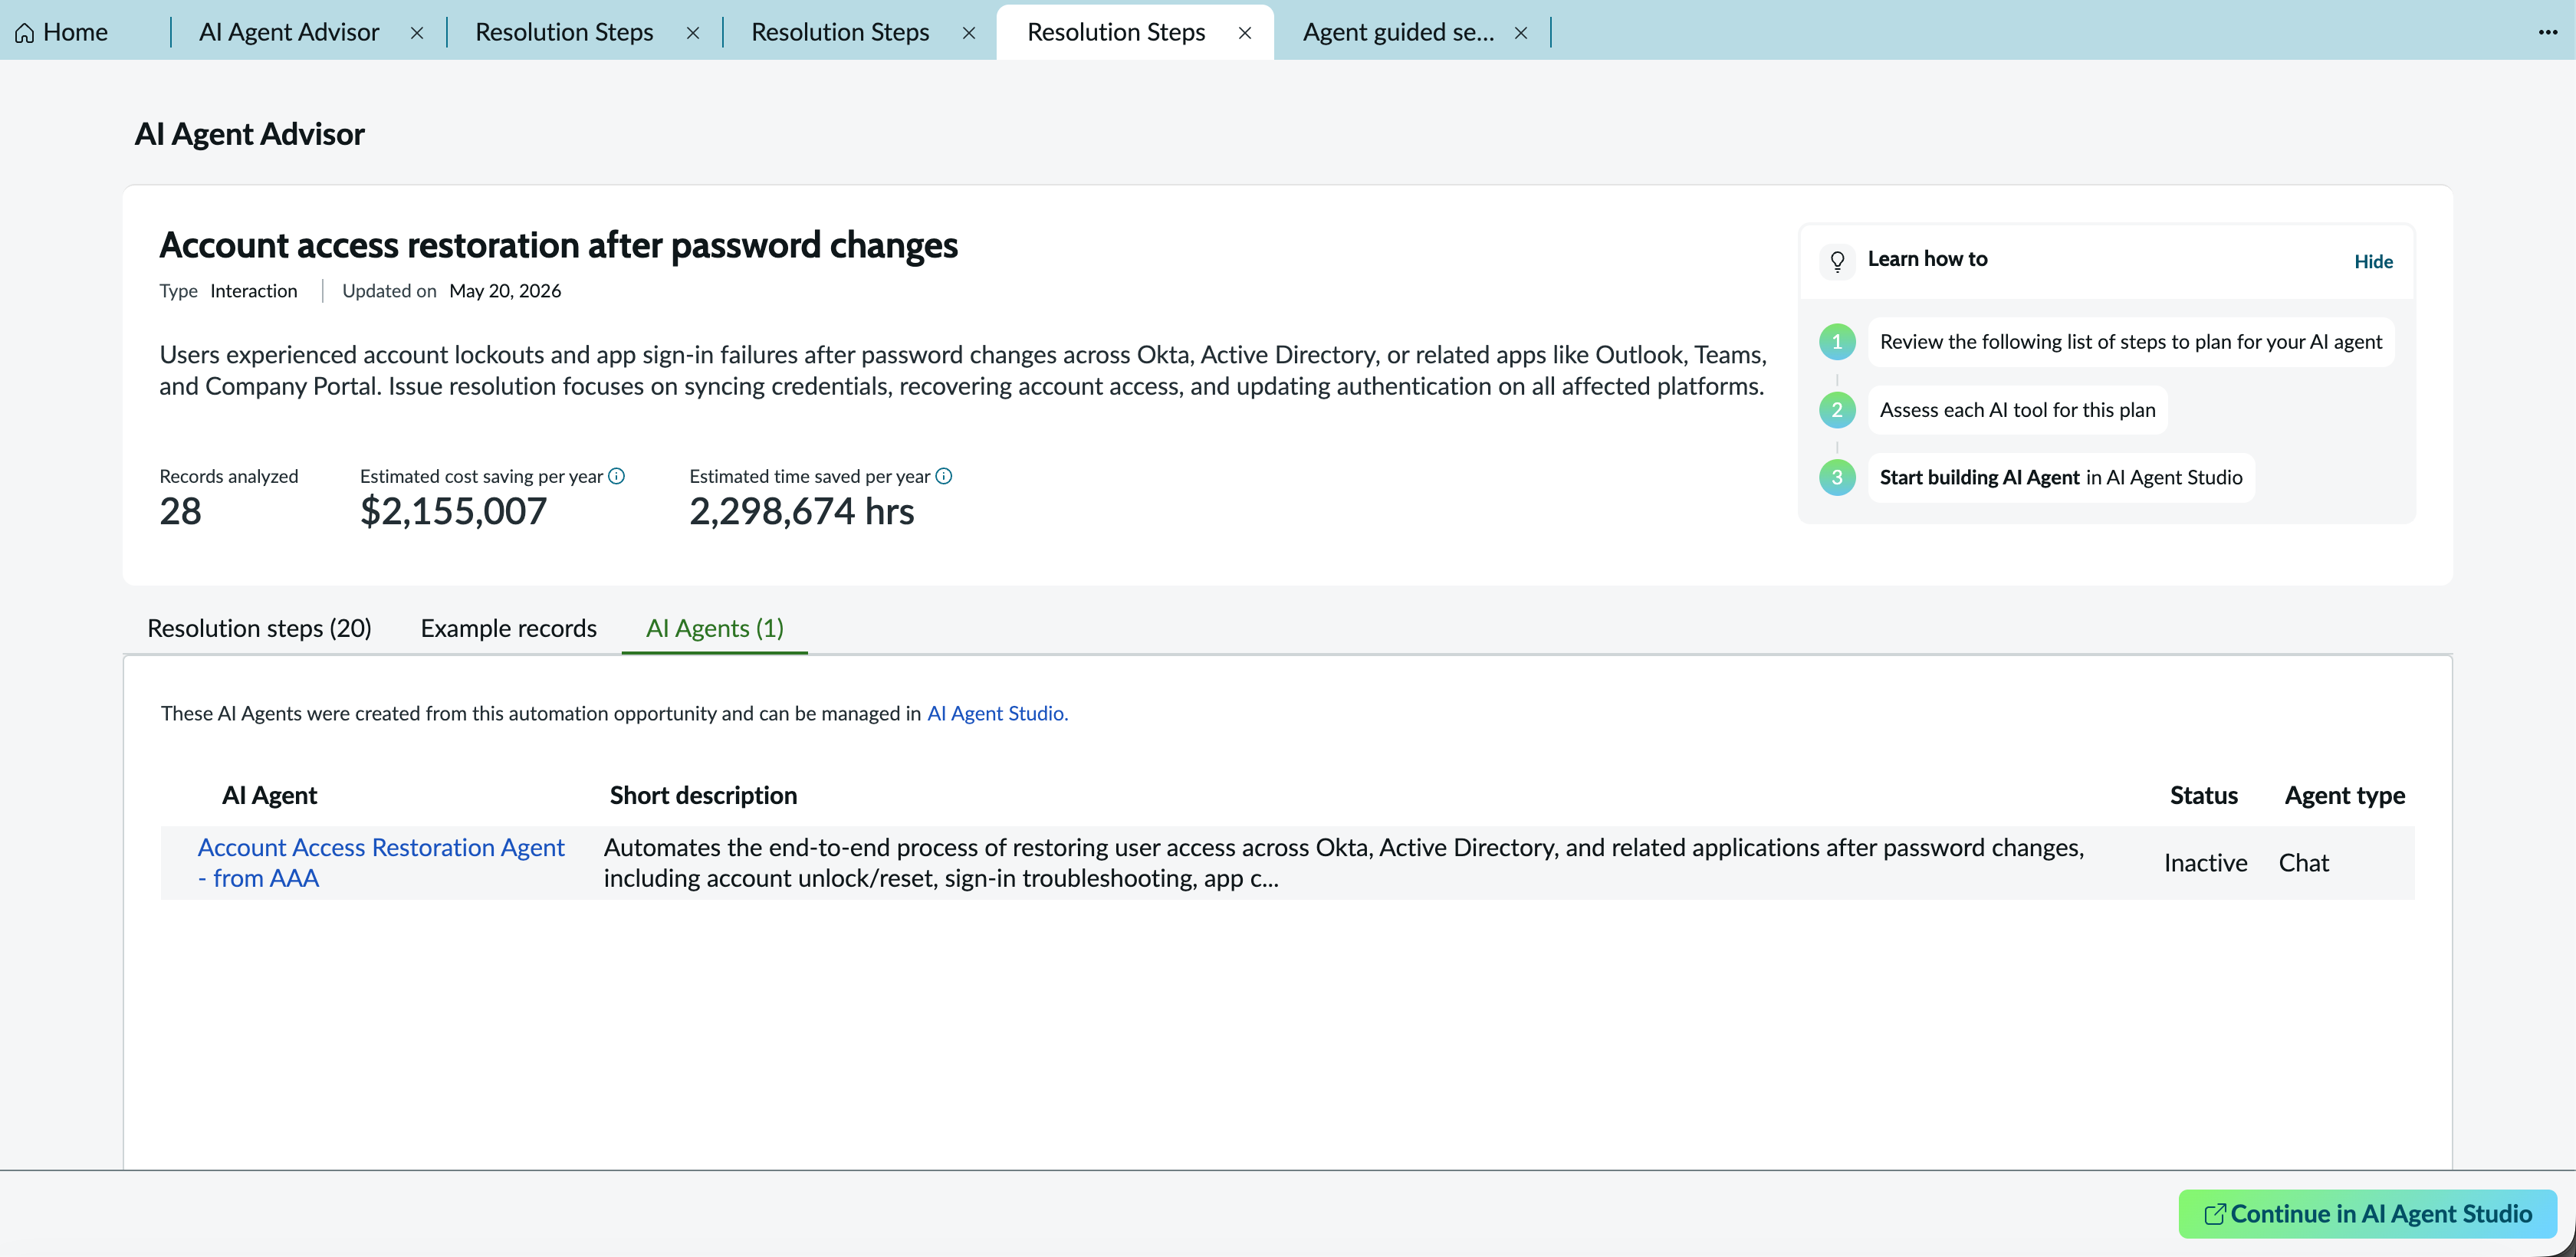
Task: Switch to the second Resolution Steps tab
Action: [840, 33]
